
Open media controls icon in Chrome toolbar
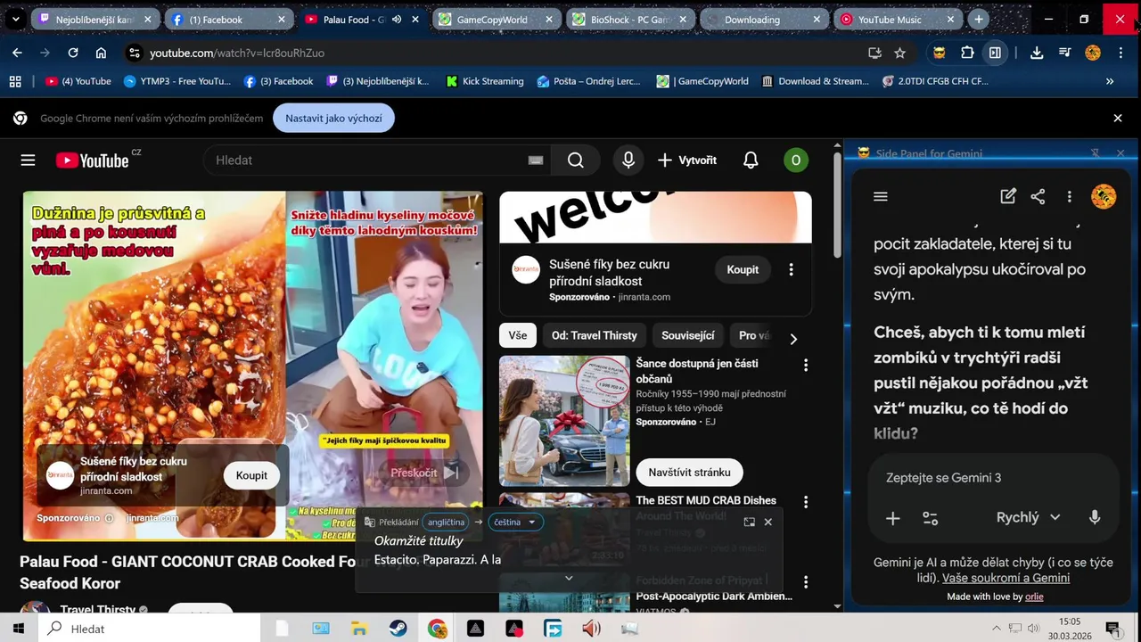pyautogui.click(x=1064, y=53)
